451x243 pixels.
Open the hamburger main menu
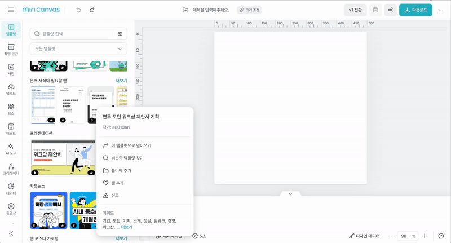click(x=11, y=10)
